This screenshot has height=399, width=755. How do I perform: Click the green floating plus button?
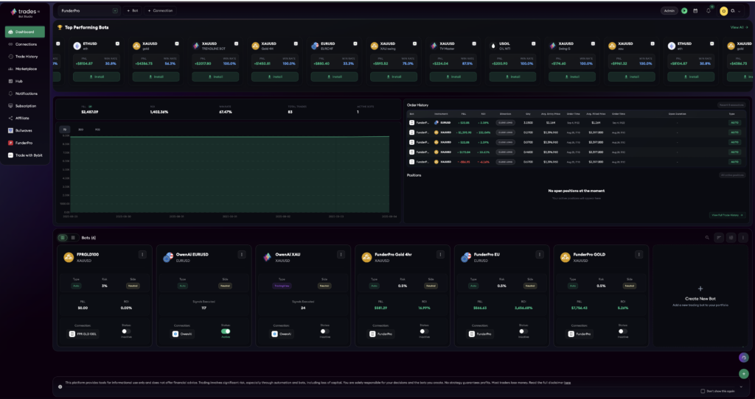(744, 373)
